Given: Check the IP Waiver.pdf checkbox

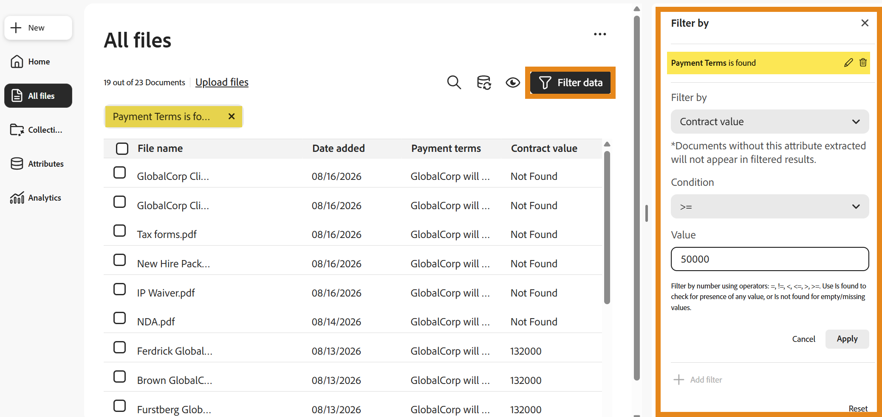Looking at the screenshot, I should point(119,289).
